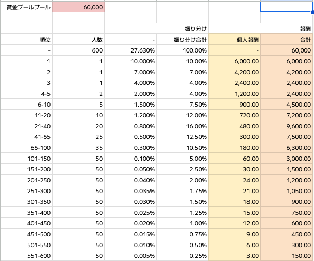Image resolution: width=314 pixels, height=261 pixels.
Task: Select the prize pool value cell 60,000
Action: (x=78, y=7)
